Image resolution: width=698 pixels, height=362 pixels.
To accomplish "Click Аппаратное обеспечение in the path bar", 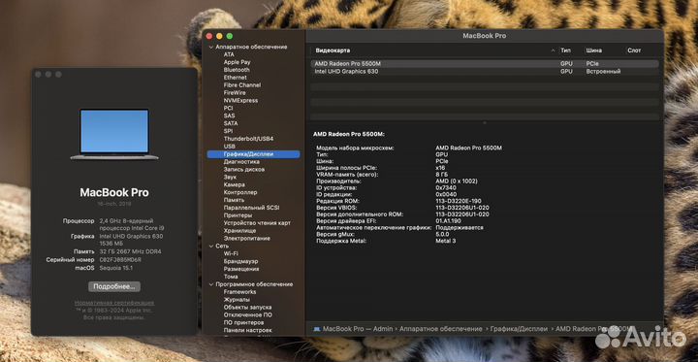I will click(x=441, y=329).
